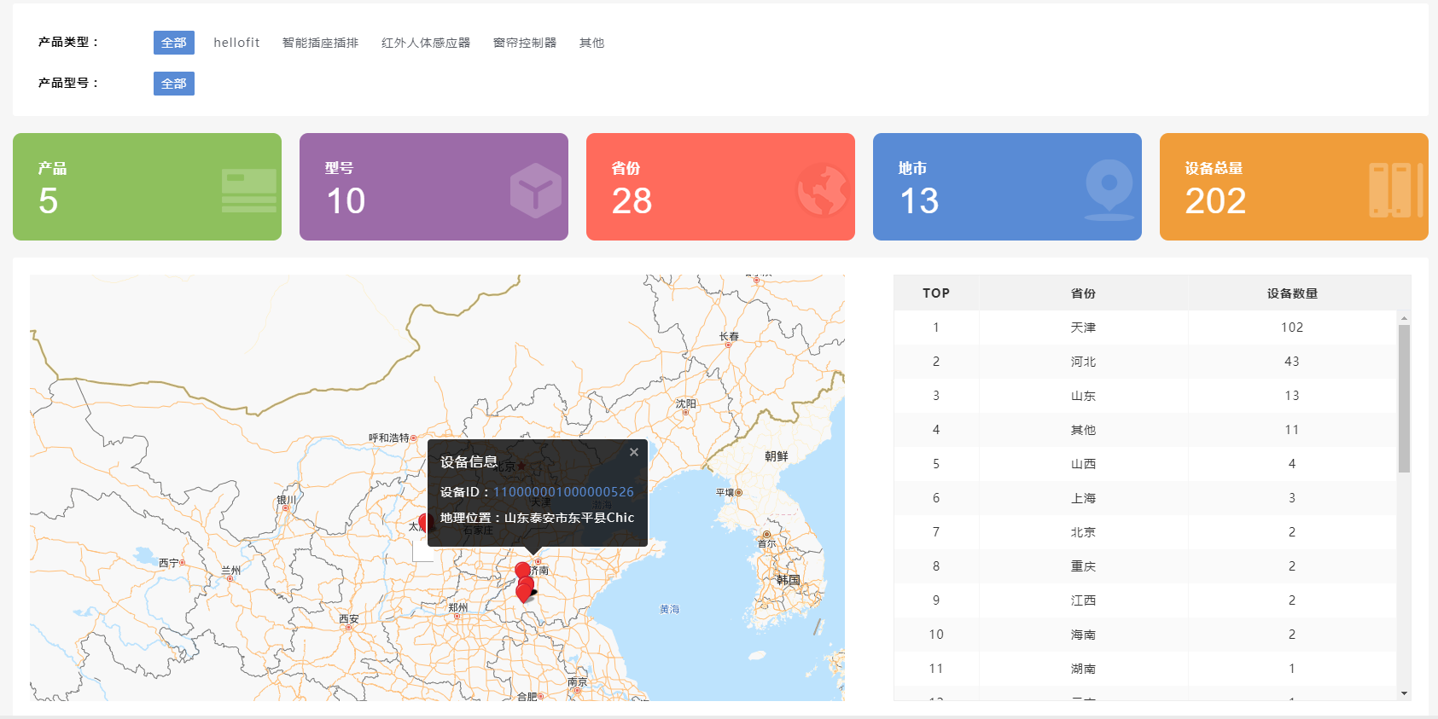Click the 省份 column header

(1083, 293)
